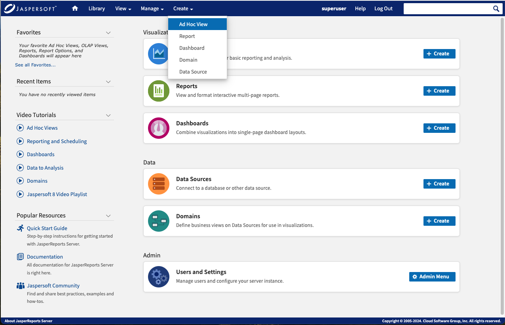The width and height of the screenshot is (505, 325).
Task: Select Dashboard from Create menu
Action: 197,48
